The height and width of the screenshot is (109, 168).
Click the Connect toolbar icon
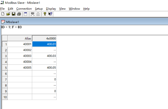[x=33, y=14]
